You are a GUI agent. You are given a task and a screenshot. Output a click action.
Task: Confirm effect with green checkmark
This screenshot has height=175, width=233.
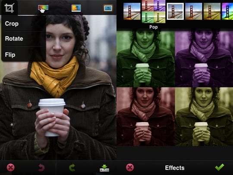click(x=220, y=167)
